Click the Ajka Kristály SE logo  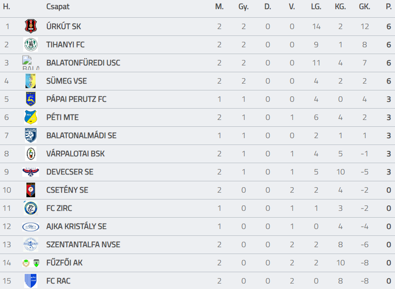(31, 226)
